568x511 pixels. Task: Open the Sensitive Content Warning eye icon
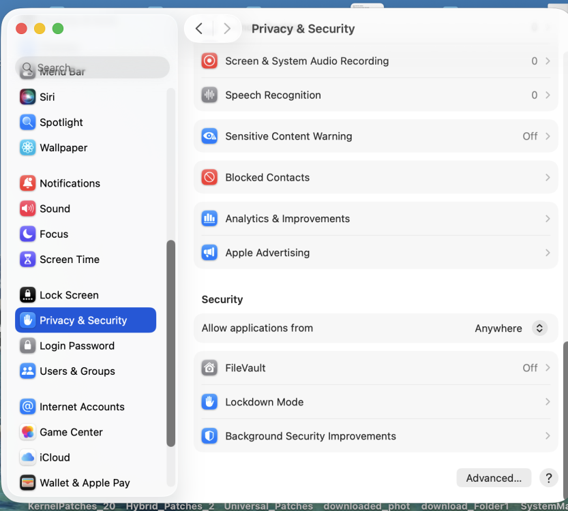coord(209,136)
